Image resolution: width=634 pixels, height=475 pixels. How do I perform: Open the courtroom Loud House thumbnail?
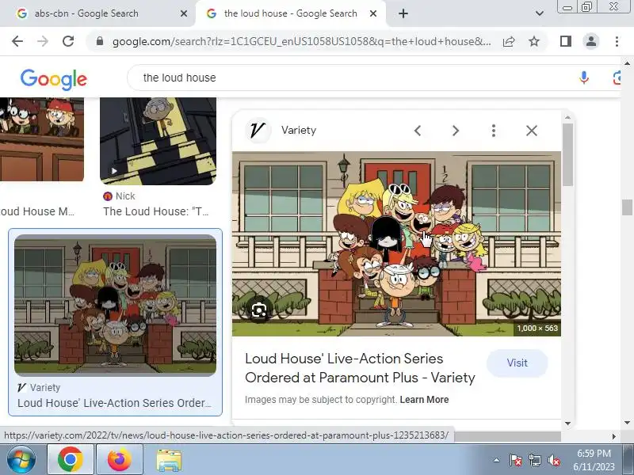click(x=42, y=139)
